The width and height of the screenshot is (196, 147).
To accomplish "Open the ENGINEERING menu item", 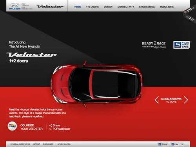I will (x=147, y=7).
